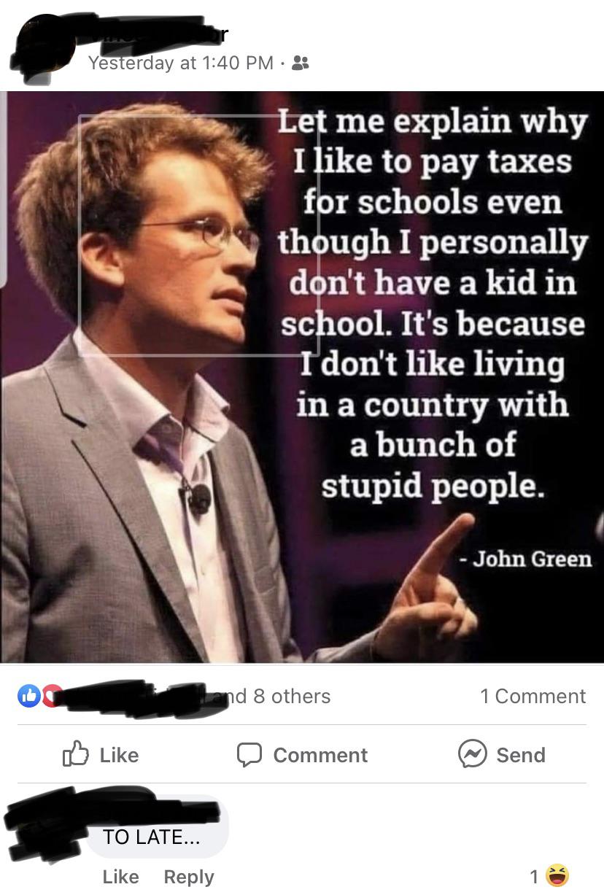Open the John Green quote image
The image size is (604, 895).
point(302,377)
